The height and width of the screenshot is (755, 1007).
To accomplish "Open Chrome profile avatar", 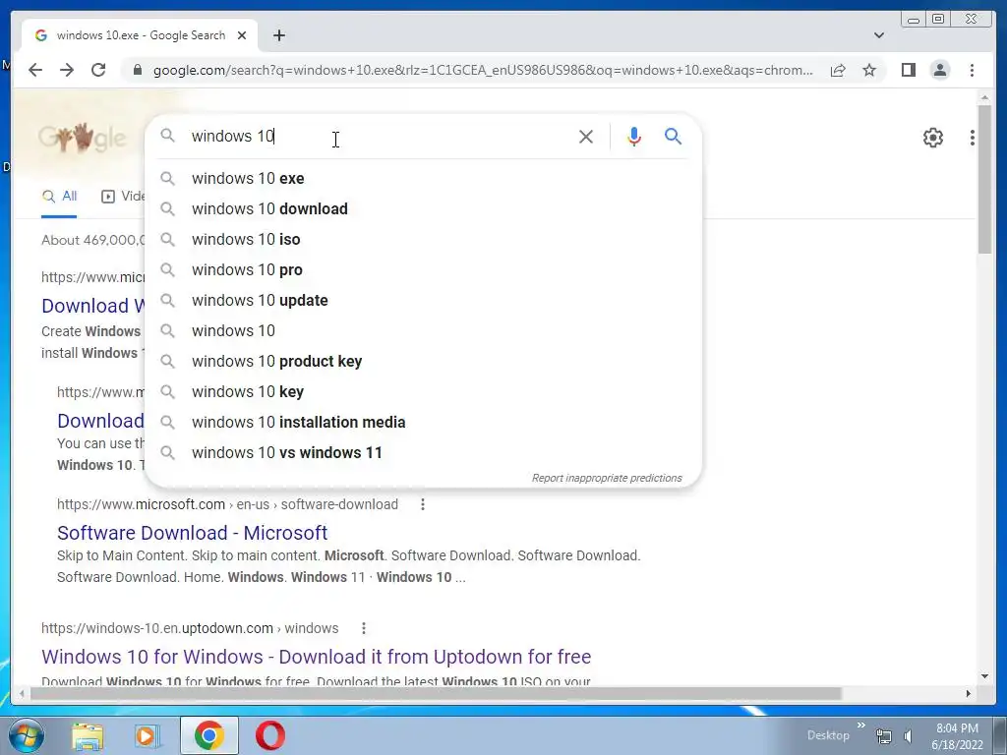I will tap(939, 70).
